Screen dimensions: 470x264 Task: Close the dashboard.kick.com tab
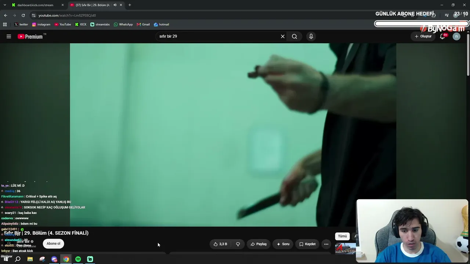tap(62, 5)
